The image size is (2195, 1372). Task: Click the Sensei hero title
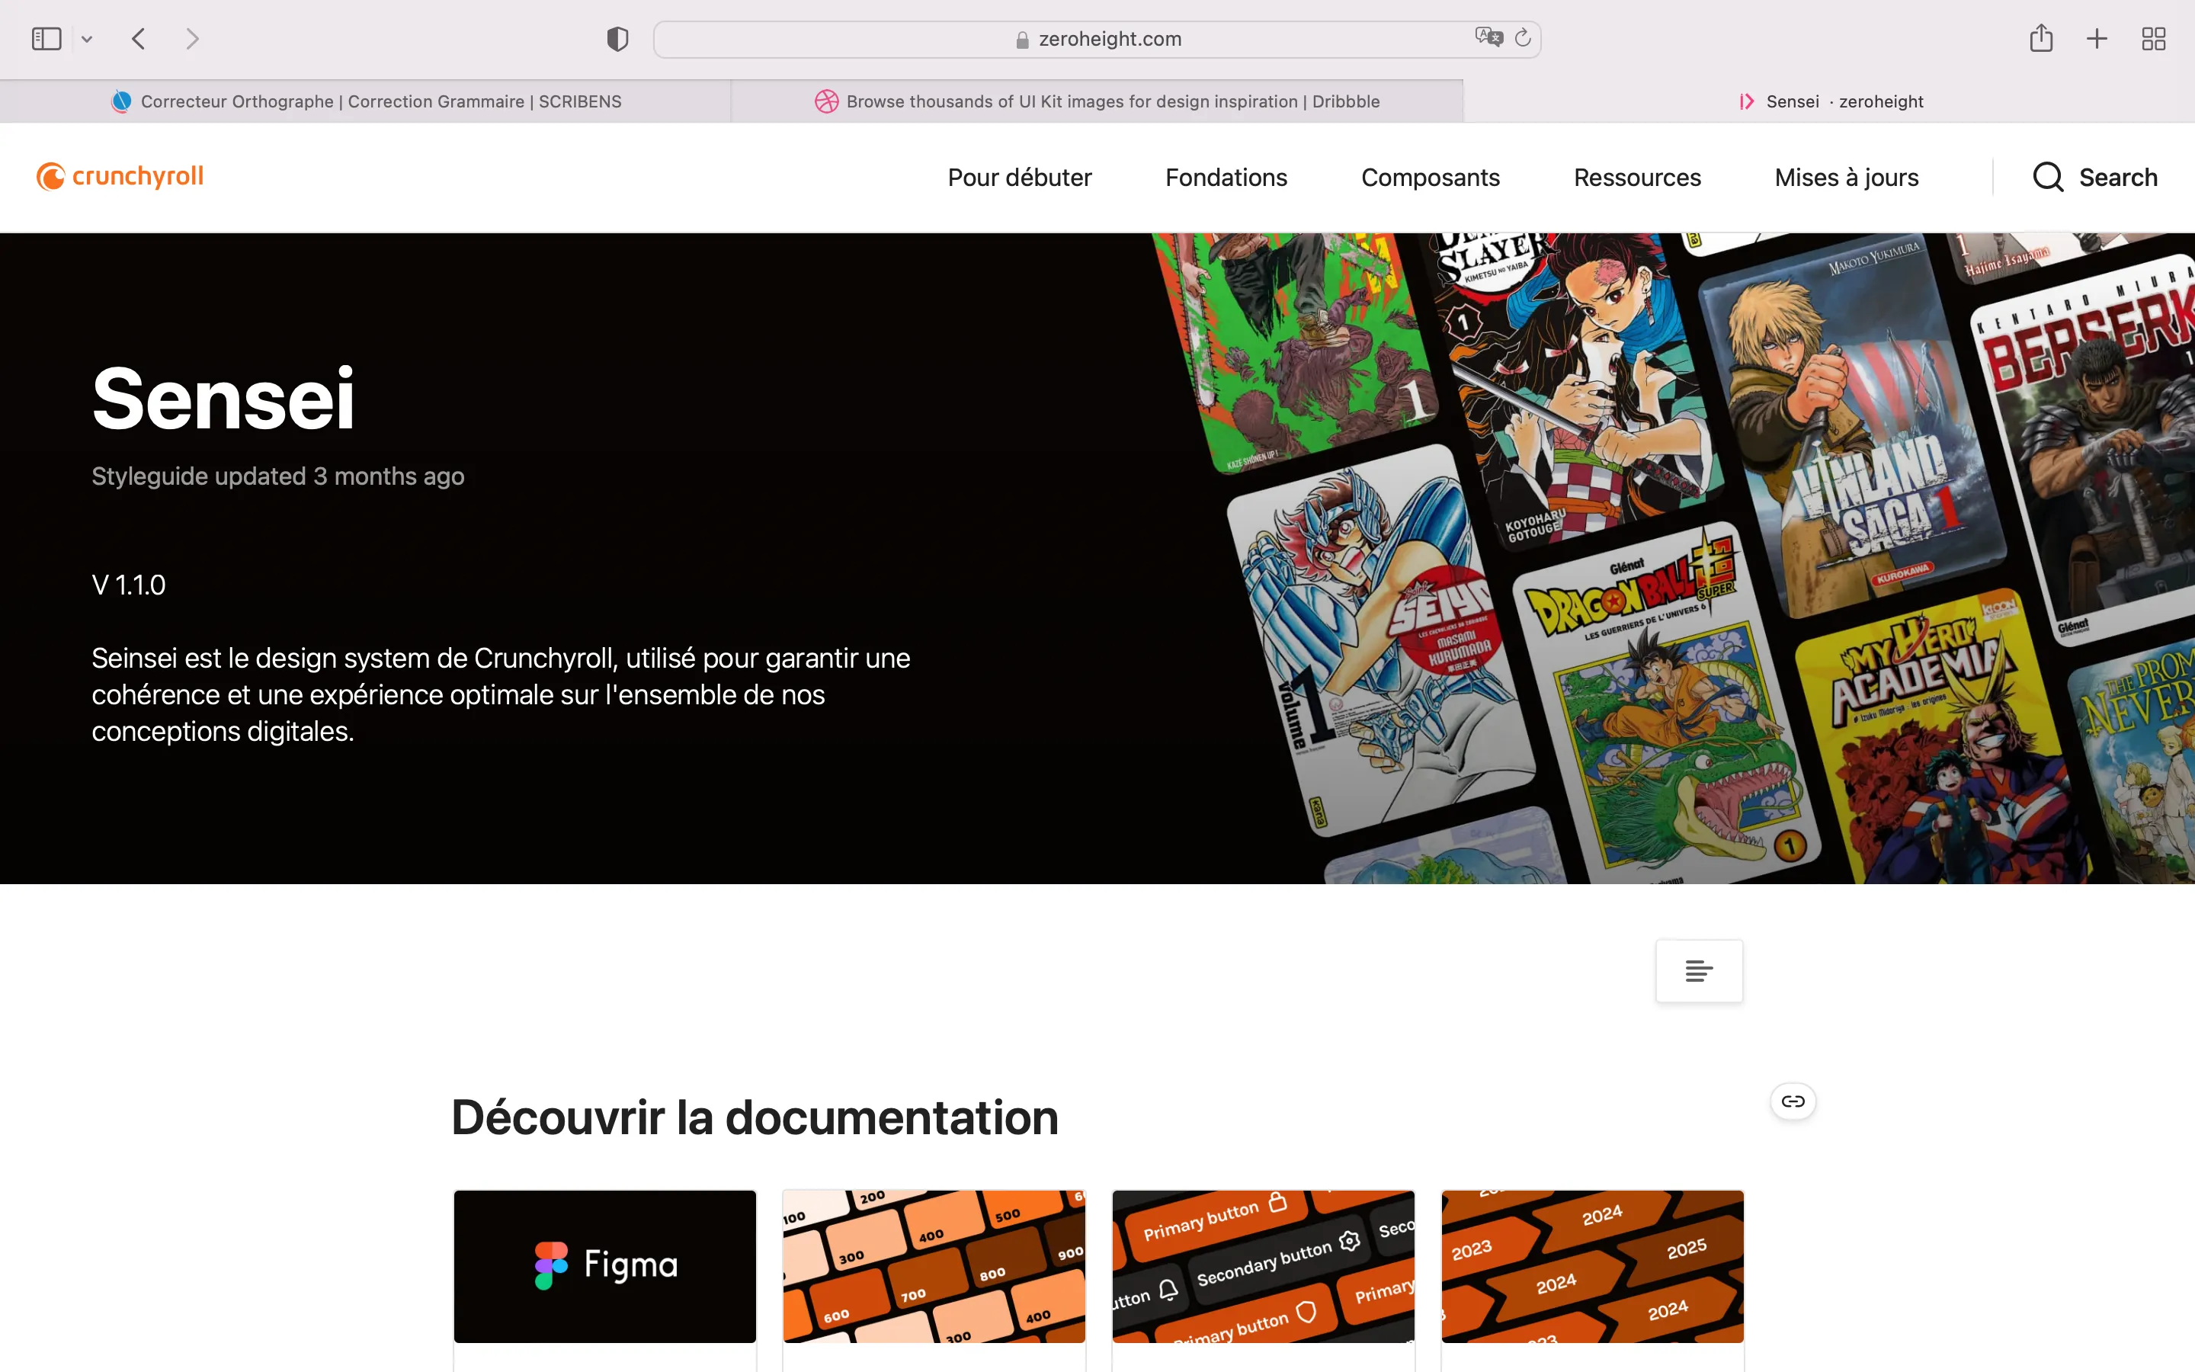click(x=223, y=399)
